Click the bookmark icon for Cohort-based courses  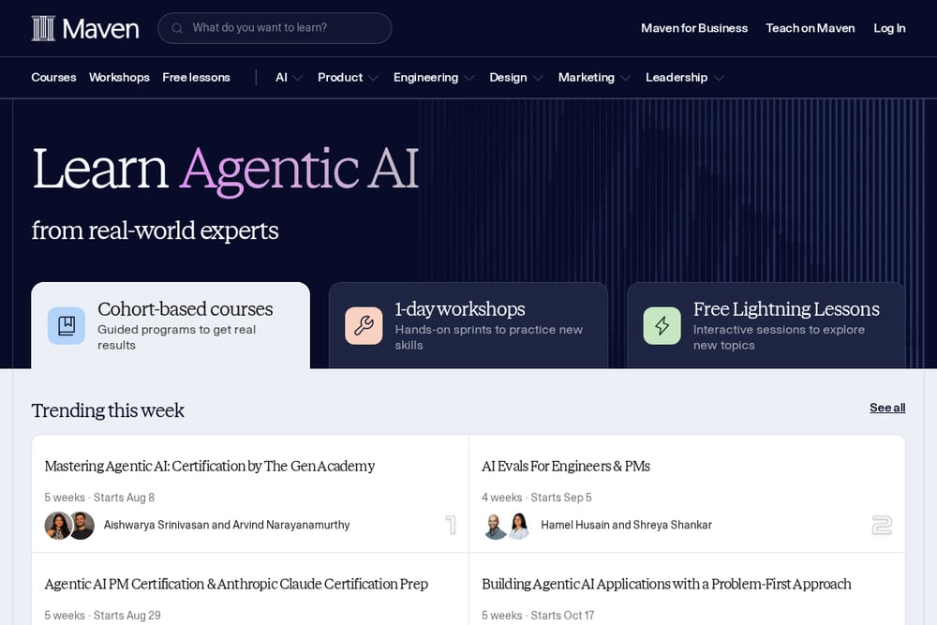coord(67,326)
